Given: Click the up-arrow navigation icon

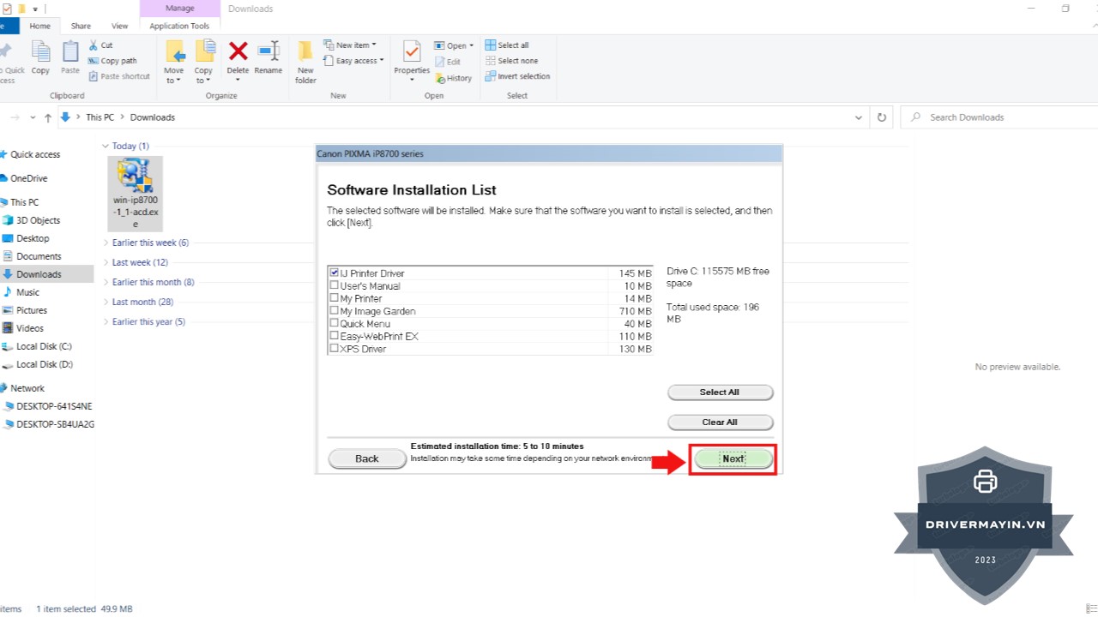Looking at the screenshot, I should coord(48,117).
